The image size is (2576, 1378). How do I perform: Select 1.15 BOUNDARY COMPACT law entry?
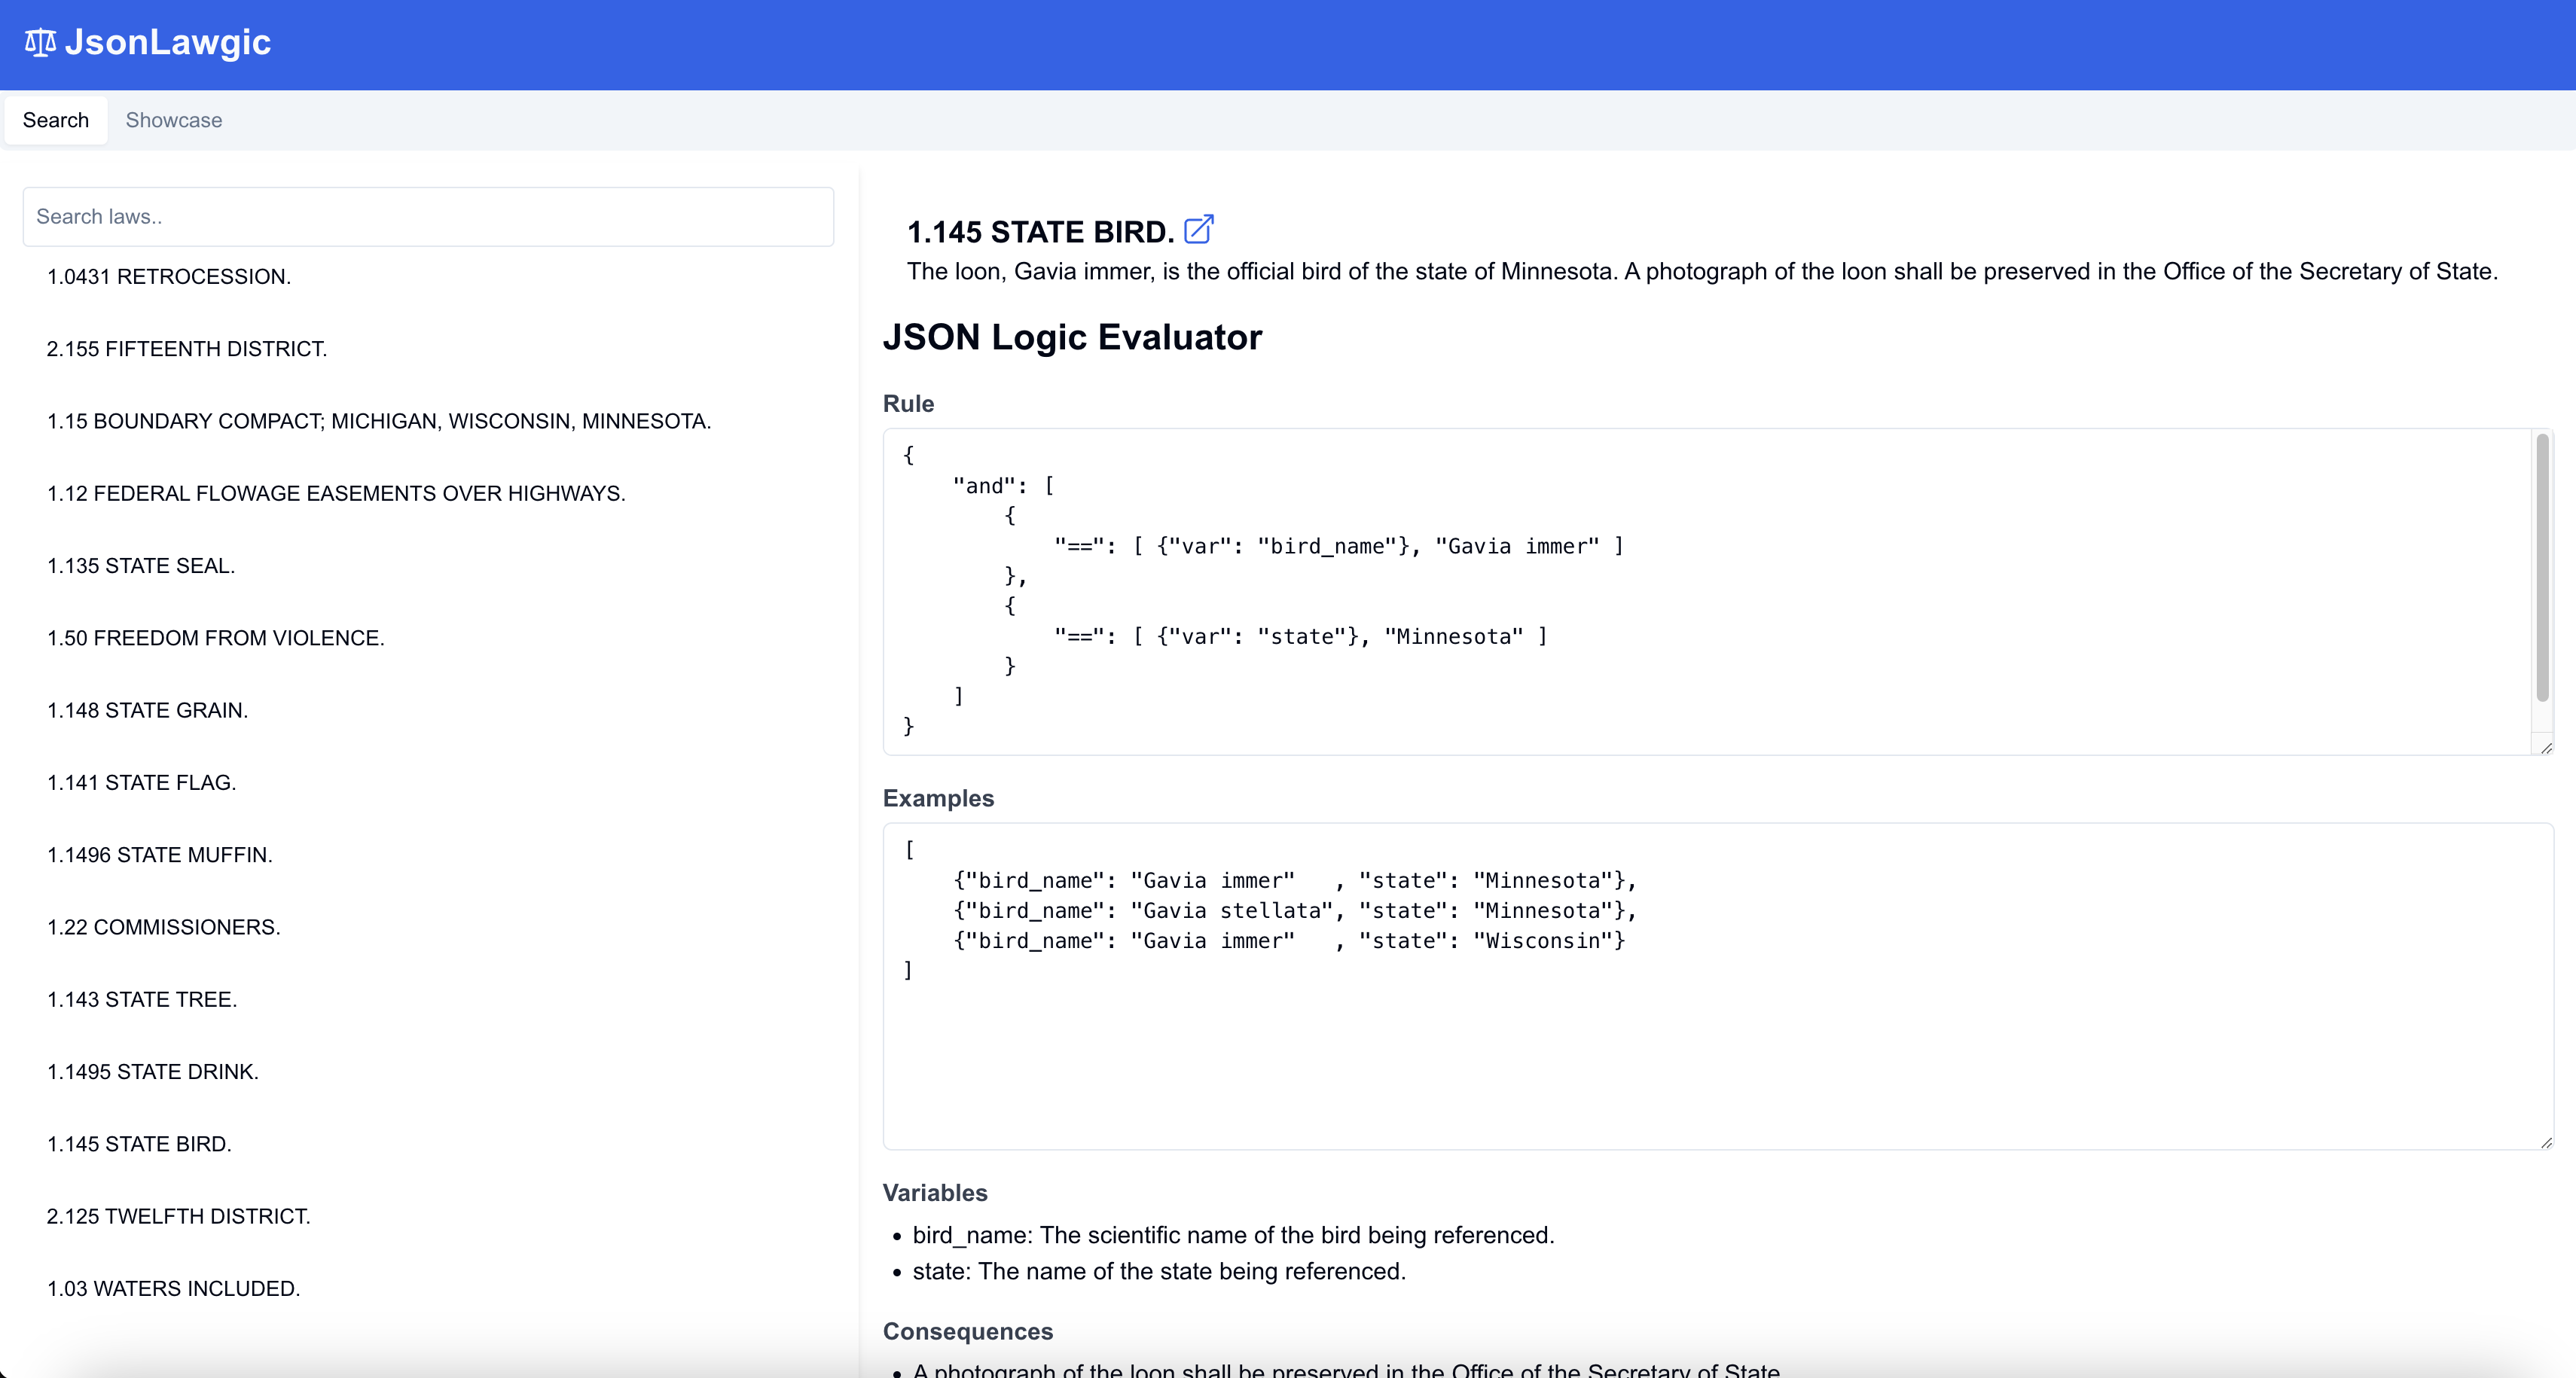click(379, 421)
